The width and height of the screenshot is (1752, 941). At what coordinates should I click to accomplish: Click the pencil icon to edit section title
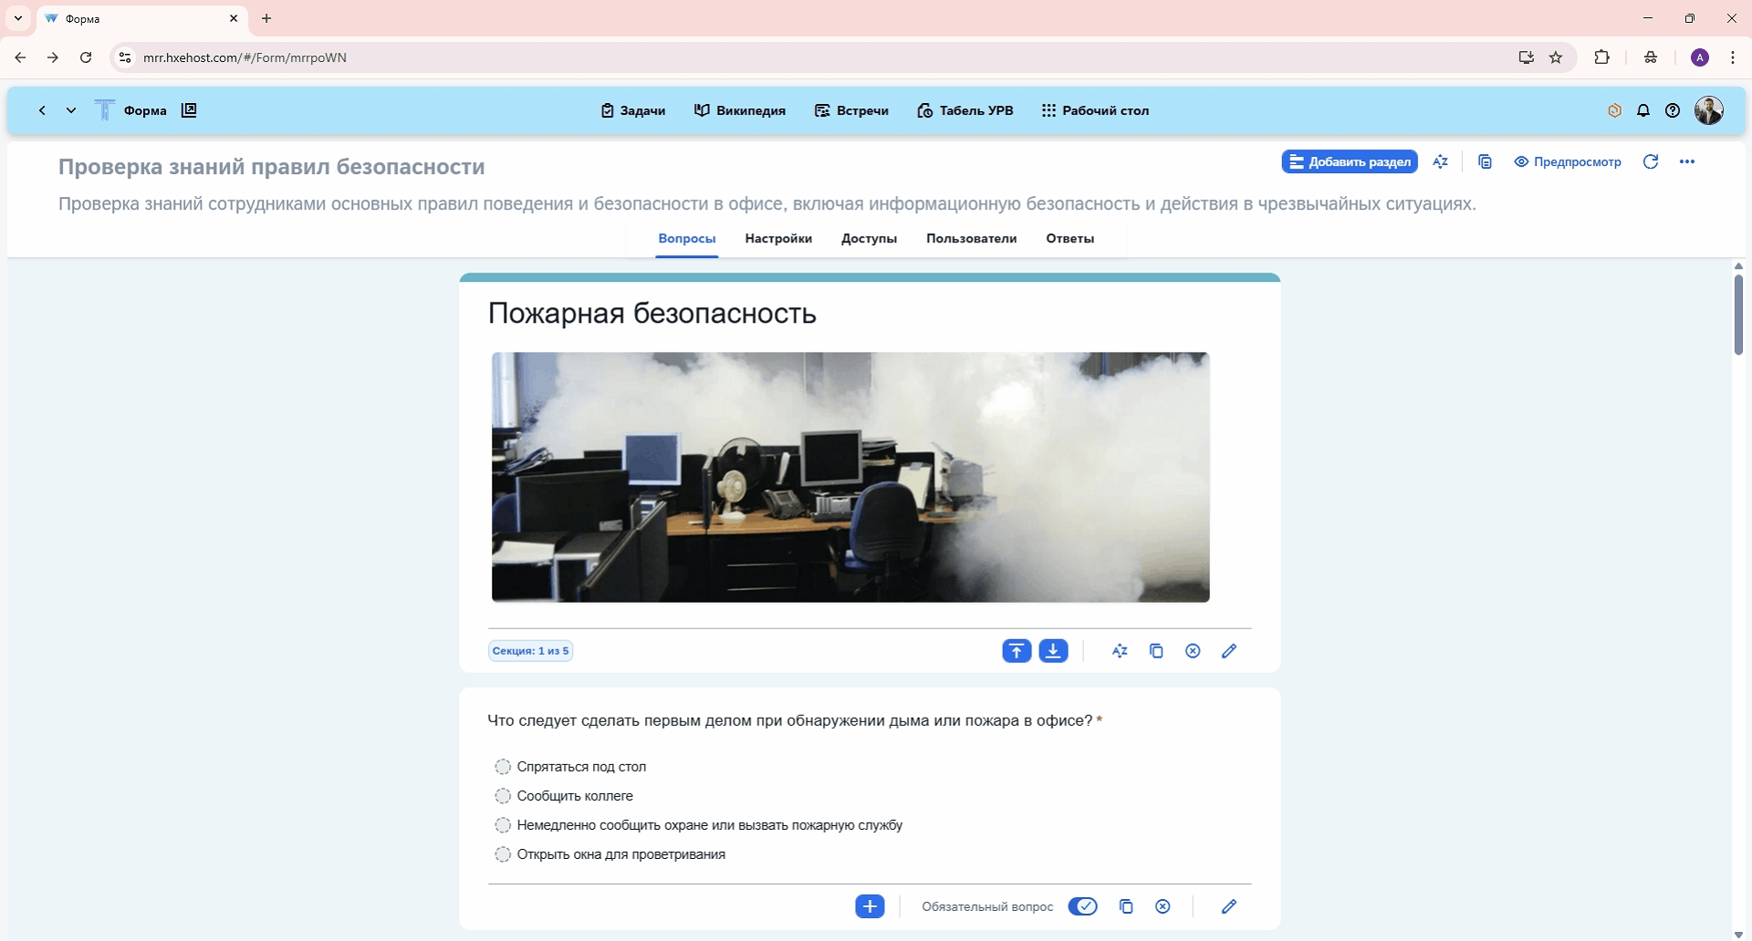coord(1229,650)
